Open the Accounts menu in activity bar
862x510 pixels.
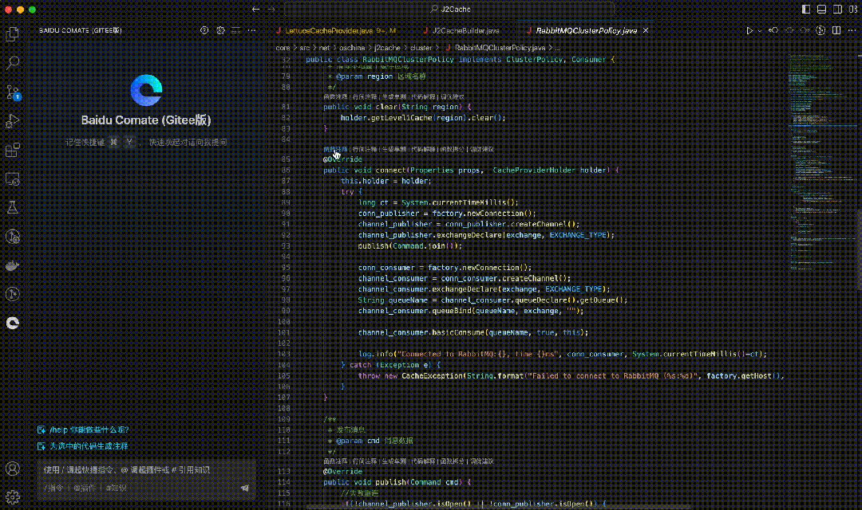[13, 469]
